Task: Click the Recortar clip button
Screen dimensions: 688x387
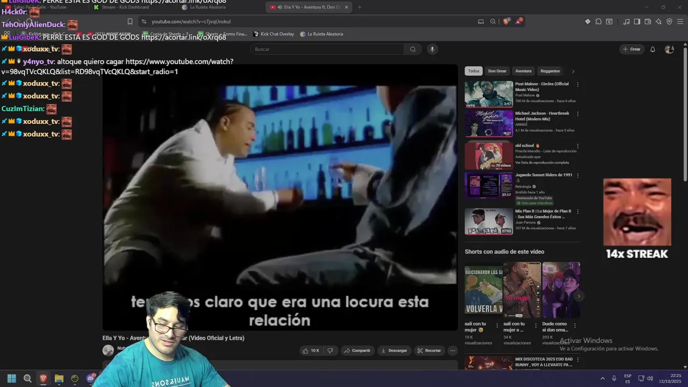Action: click(x=429, y=350)
